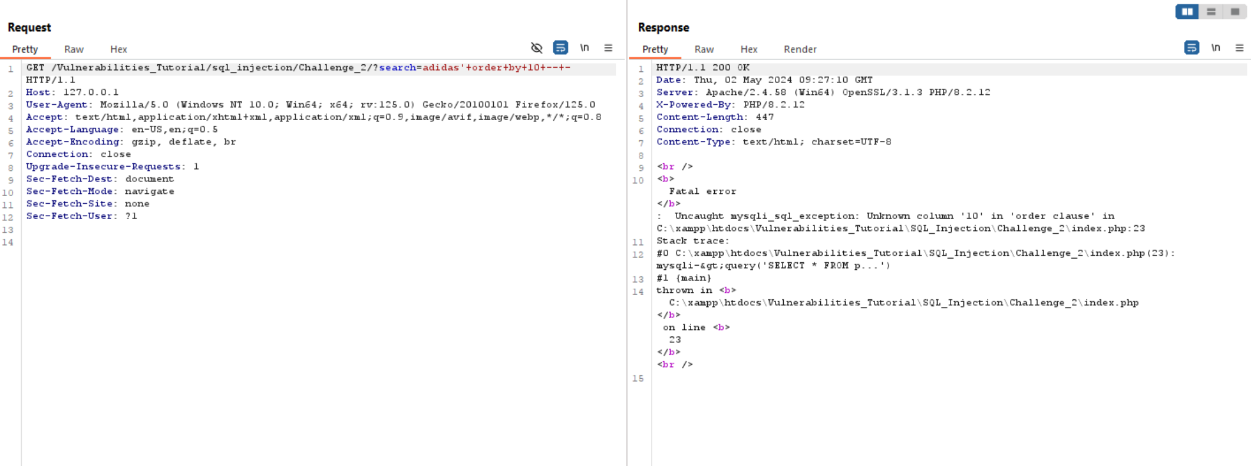Image resolution: width=1251 pixels, height=466 pixels.
Task: Switch to Request Pretty tab
Action: (x=25, y=49)
